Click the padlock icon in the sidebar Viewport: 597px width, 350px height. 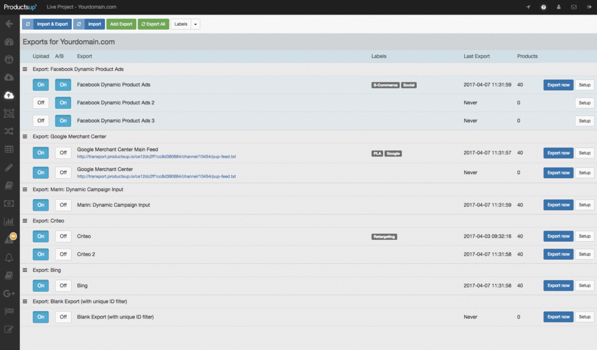[x=9, y=59]
